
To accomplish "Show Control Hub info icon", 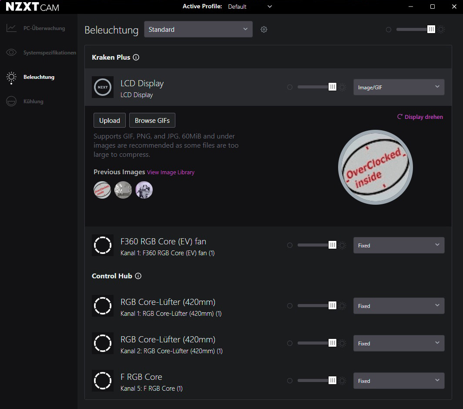I will (138, 276).
